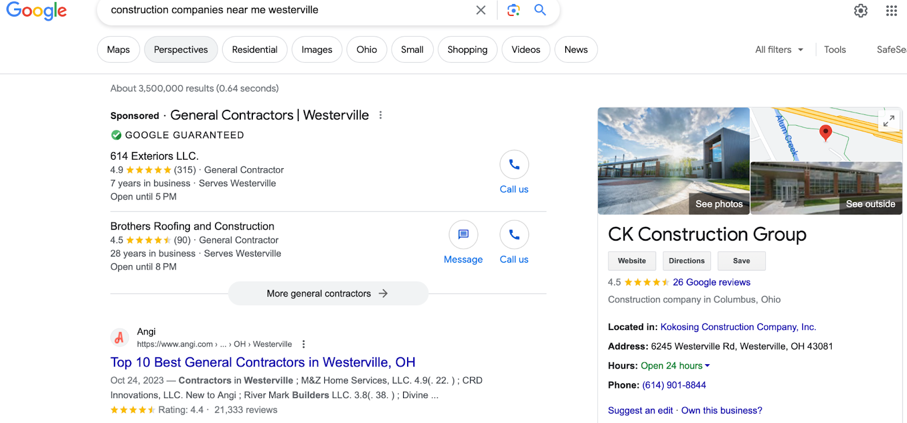Clear the search box text
This screenshot has width=907, height=423.
click(481, 10)
